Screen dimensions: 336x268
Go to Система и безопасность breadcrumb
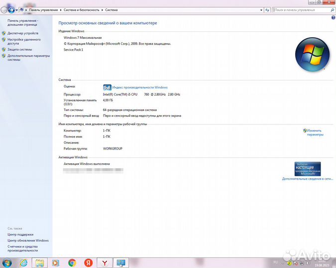[82, 10]
